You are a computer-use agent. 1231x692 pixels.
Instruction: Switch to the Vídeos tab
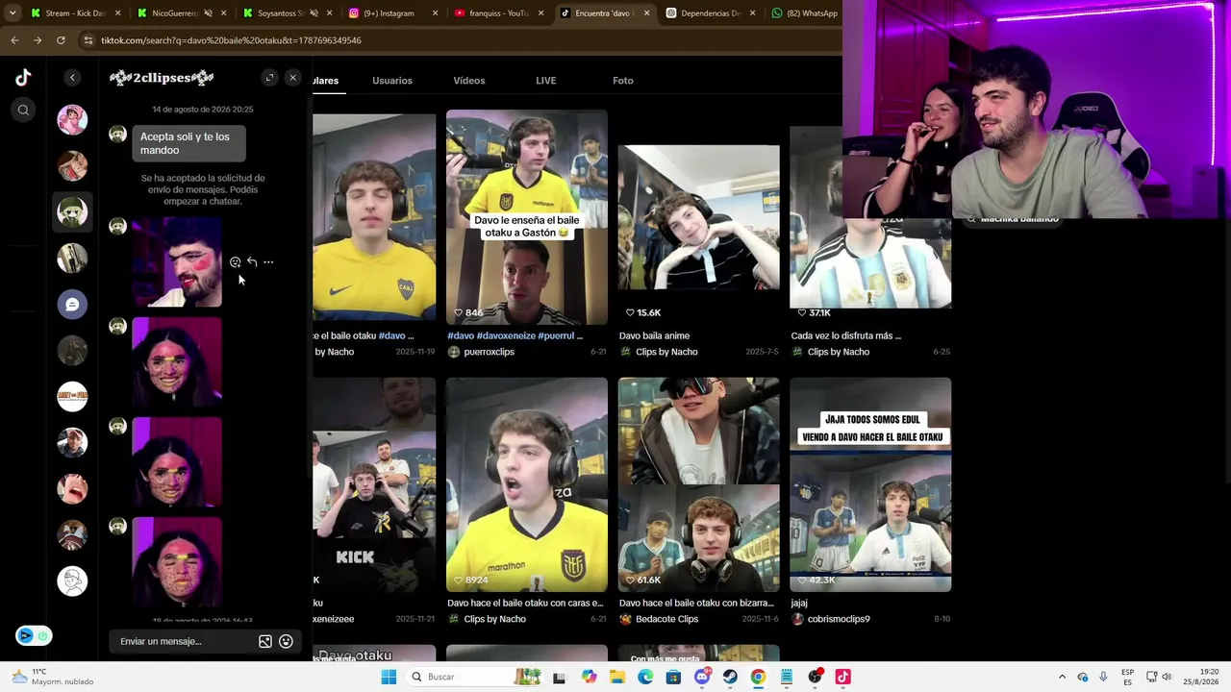[469, 81]
